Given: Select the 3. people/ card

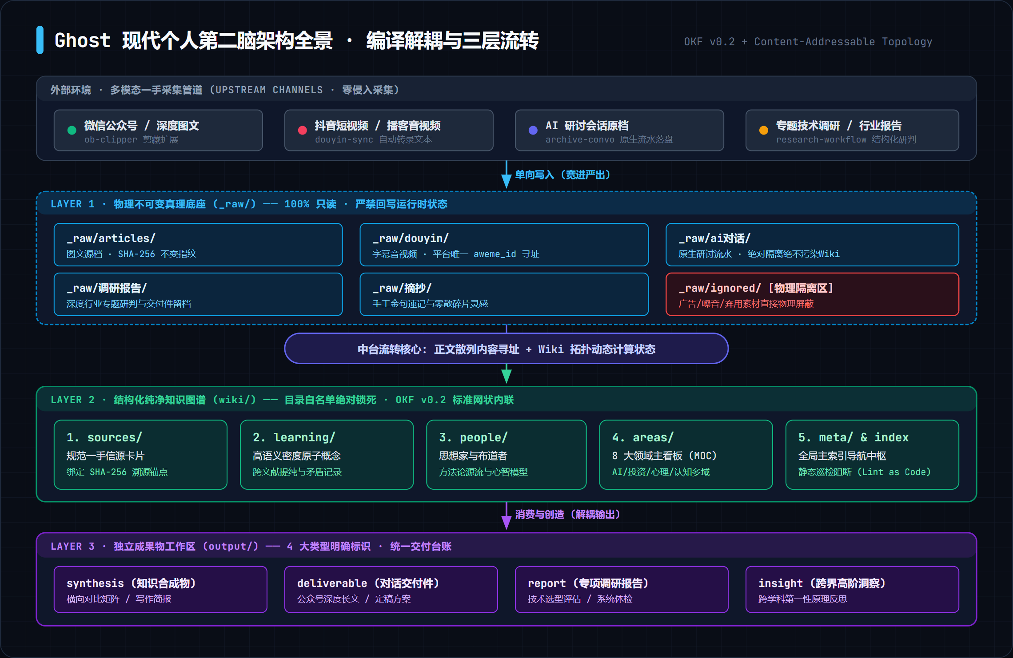Looking at the screenshot, I should click(x=506, y=455).
